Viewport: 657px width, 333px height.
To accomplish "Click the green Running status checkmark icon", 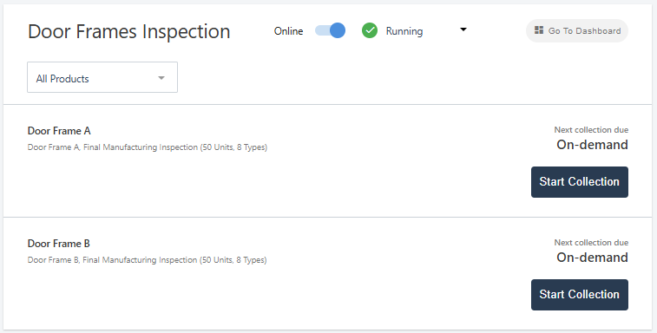I will click(x=370, y=30).
